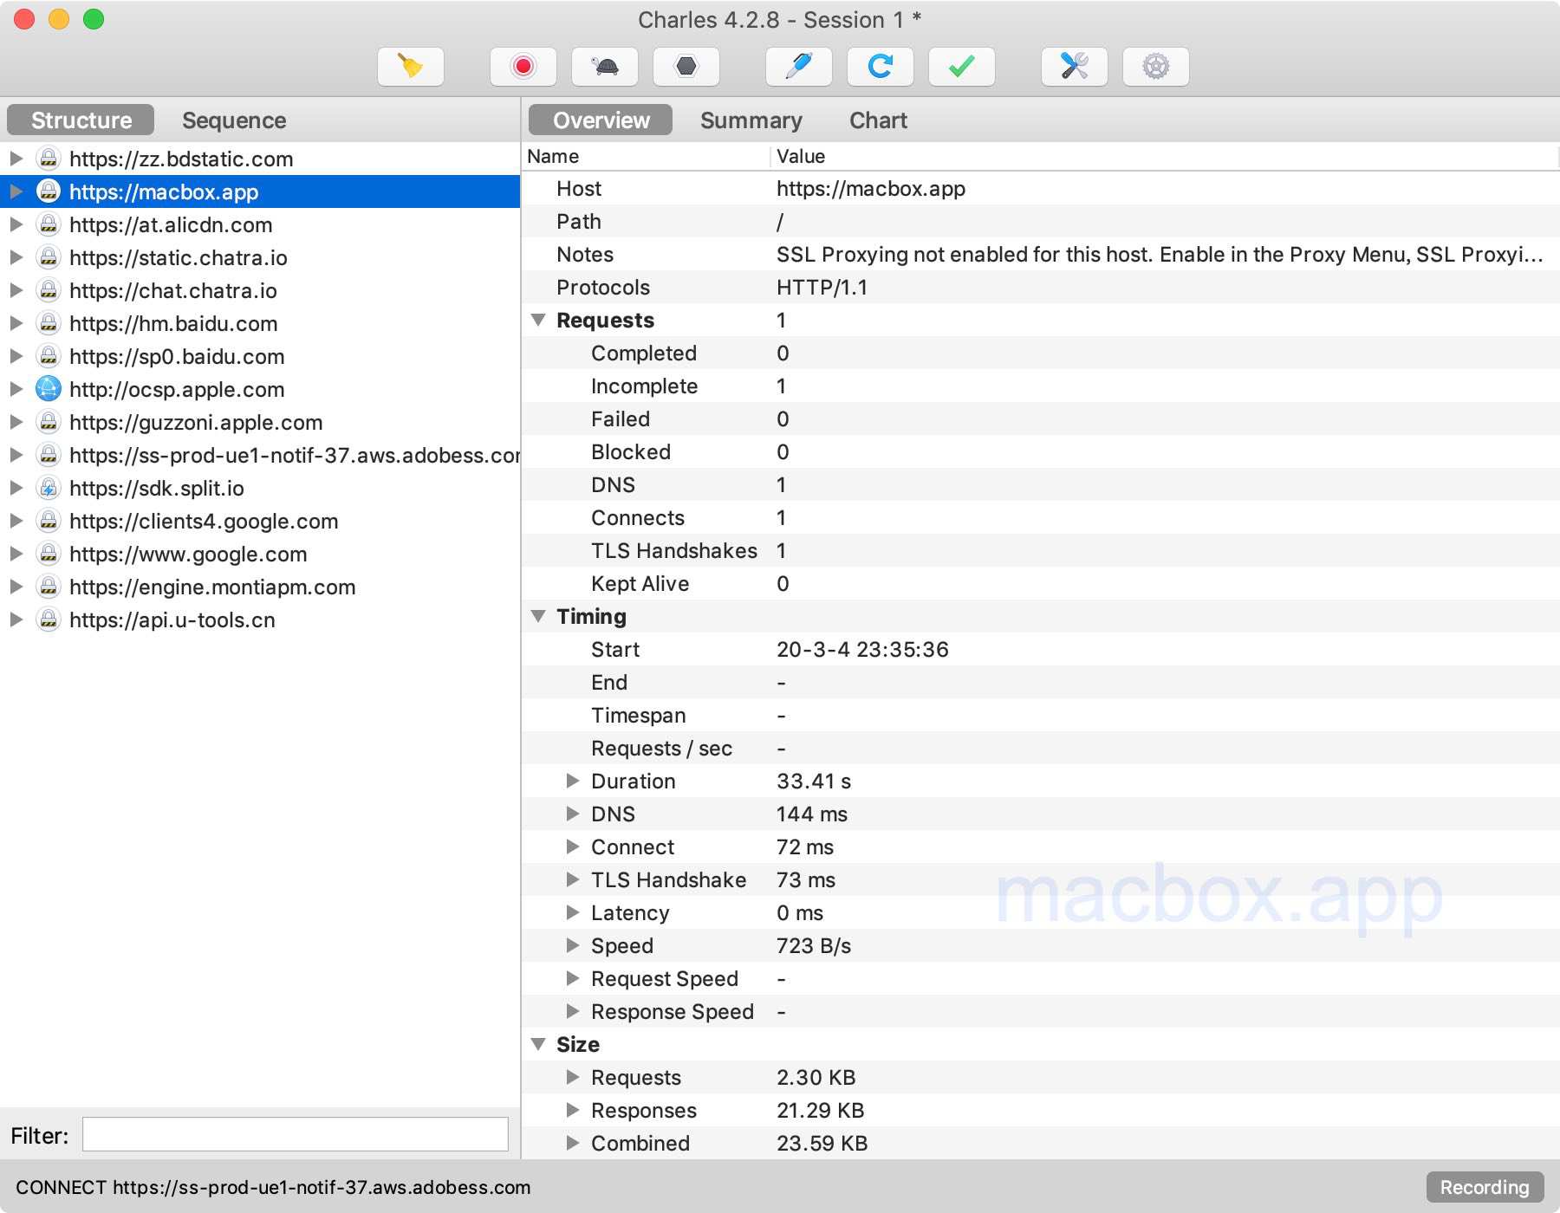Collapse the Requests section
Screen dimensions: 1560x1213
[x=538, y=321]
